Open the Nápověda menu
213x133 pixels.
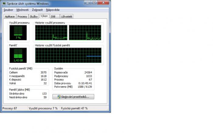(53, 10)
